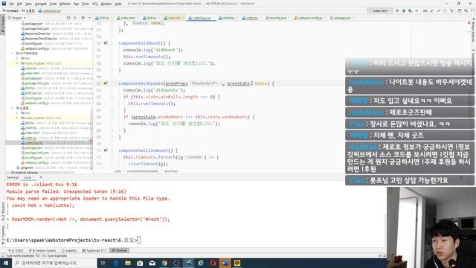The image size is (476, 268).
Task: Switch to Chrome on the taskbar
Action: (164, 263)
